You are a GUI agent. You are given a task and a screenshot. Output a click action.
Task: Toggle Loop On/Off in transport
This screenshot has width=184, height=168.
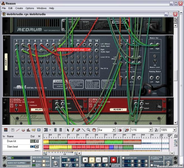click(x=123, y=158)
